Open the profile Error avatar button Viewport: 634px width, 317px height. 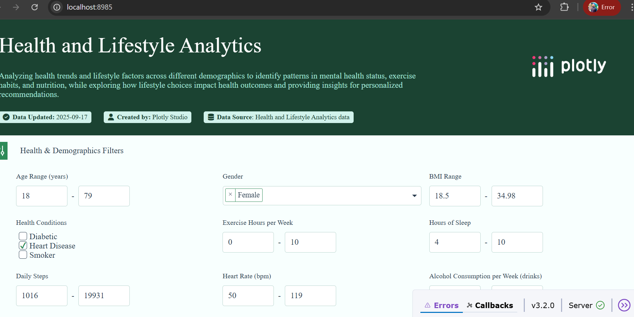coord(602,7)
